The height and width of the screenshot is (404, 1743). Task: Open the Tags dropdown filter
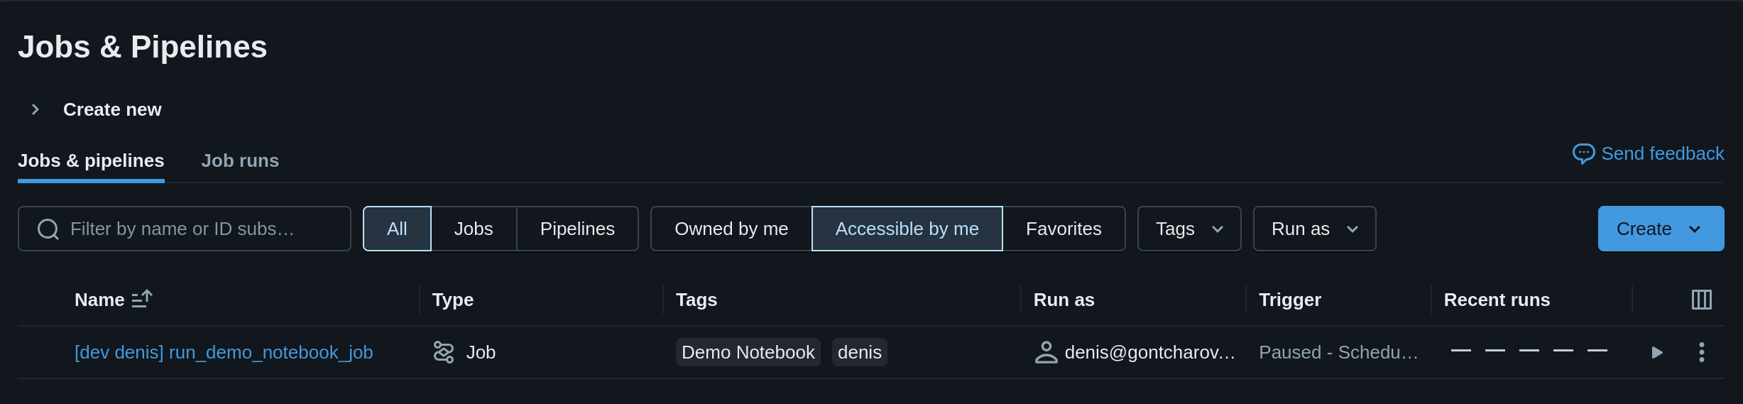tap(1189, 229)
